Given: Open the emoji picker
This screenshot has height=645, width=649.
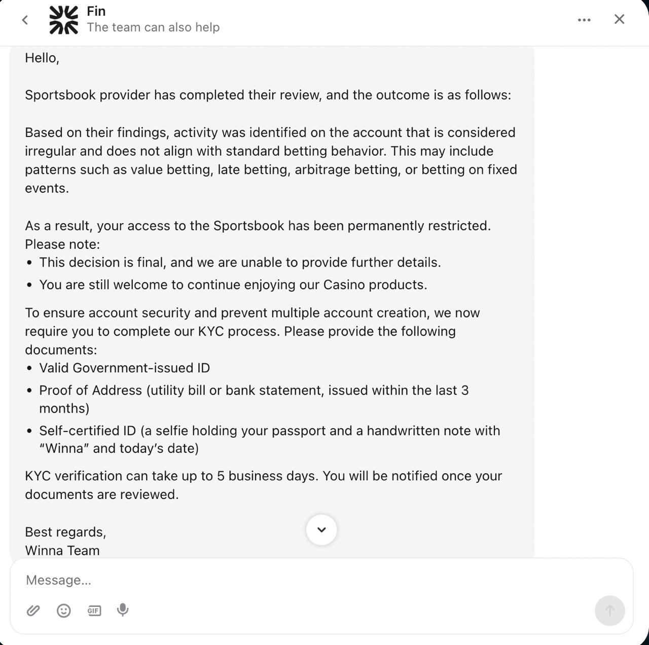Looking at the screenshot, I should click(64, 611).
